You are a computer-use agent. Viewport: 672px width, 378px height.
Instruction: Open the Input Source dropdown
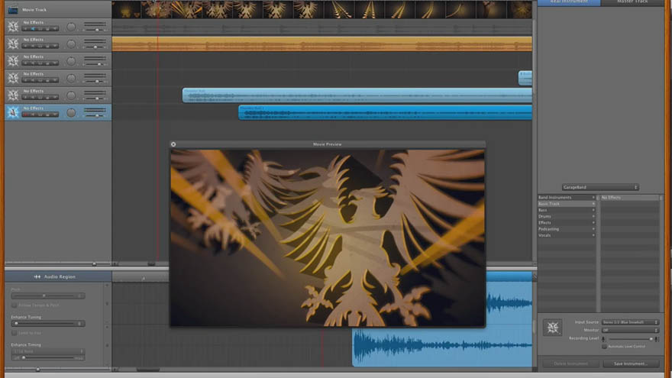pos(629,322)
